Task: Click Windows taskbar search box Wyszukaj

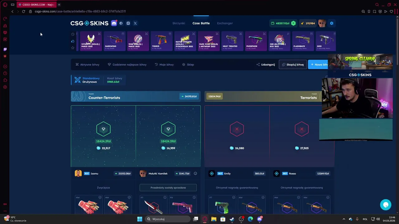Action: [168, 219]
